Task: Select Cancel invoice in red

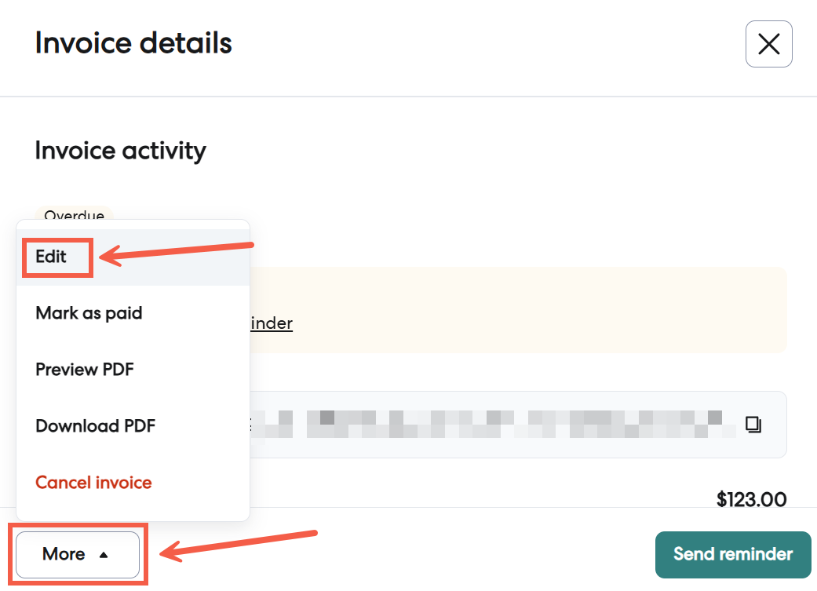Action: (93, 482)
